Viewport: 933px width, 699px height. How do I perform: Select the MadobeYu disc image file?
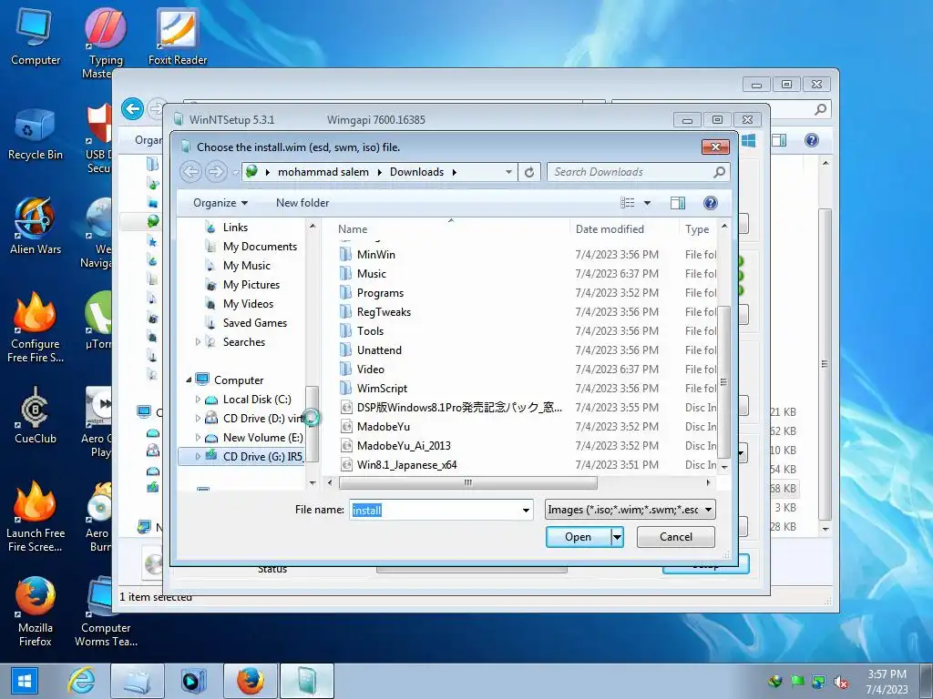[383, 426]
